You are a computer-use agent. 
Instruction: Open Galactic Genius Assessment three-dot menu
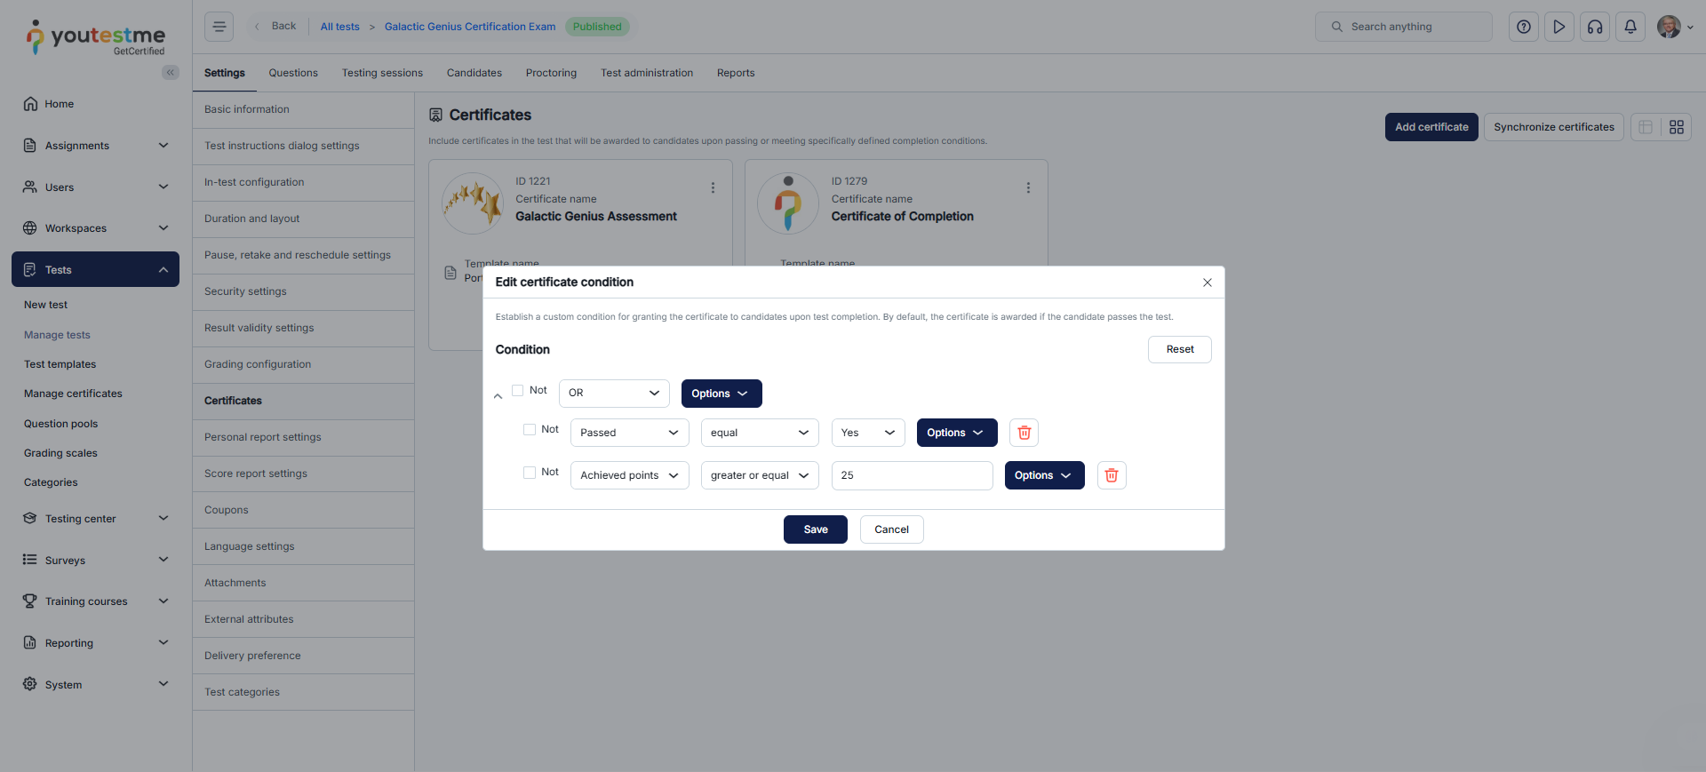tap(713, 187)
